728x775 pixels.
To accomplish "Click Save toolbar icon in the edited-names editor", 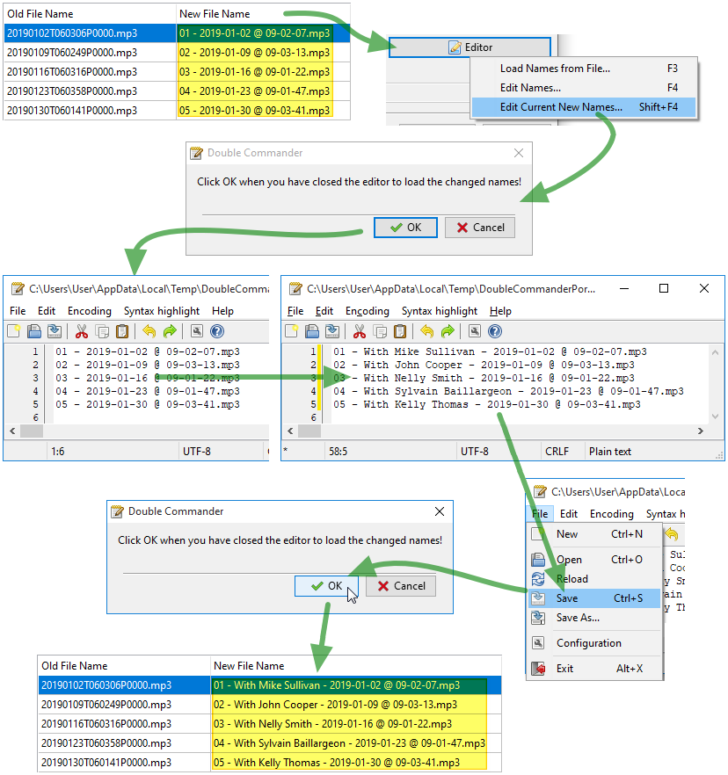I will coord(333,331).
